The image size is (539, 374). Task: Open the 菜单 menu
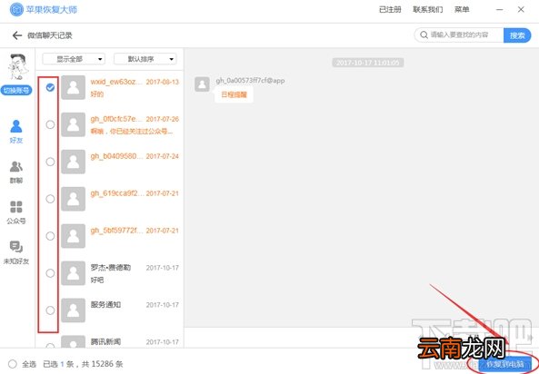coord(462,10)
